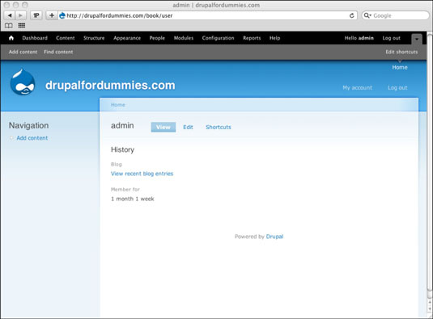Open the Appearance admin menu
433x319 pixels.
point(127,38)
